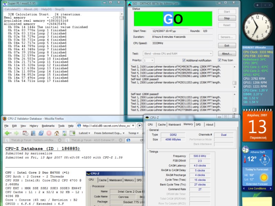Click Firefox logo in title bar
The height and width of the screenshot is (206, 275).
click(x=4, y=119)
